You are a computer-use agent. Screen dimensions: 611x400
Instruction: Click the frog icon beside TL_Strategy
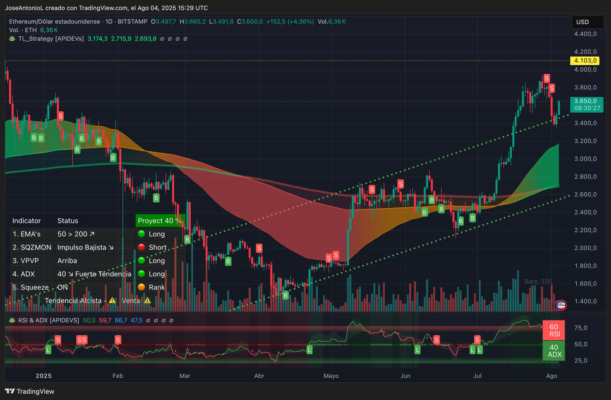click(x=12, y=39)
